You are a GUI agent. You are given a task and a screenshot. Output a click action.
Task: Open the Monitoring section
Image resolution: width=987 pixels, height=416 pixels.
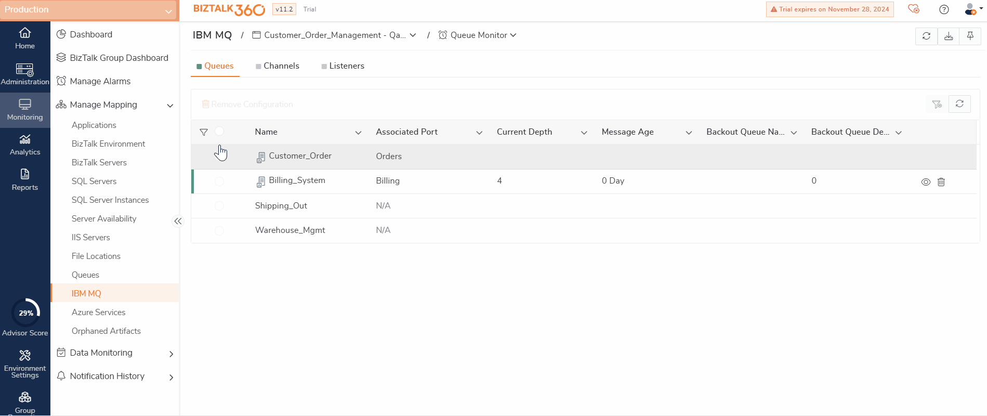coord(25,110)
